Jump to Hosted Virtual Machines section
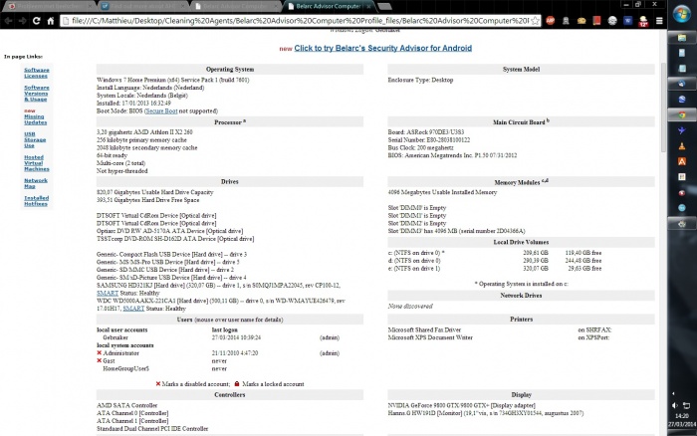Image resolution: width=697 pixels, height=436 pixels. [x=37, y=163]
